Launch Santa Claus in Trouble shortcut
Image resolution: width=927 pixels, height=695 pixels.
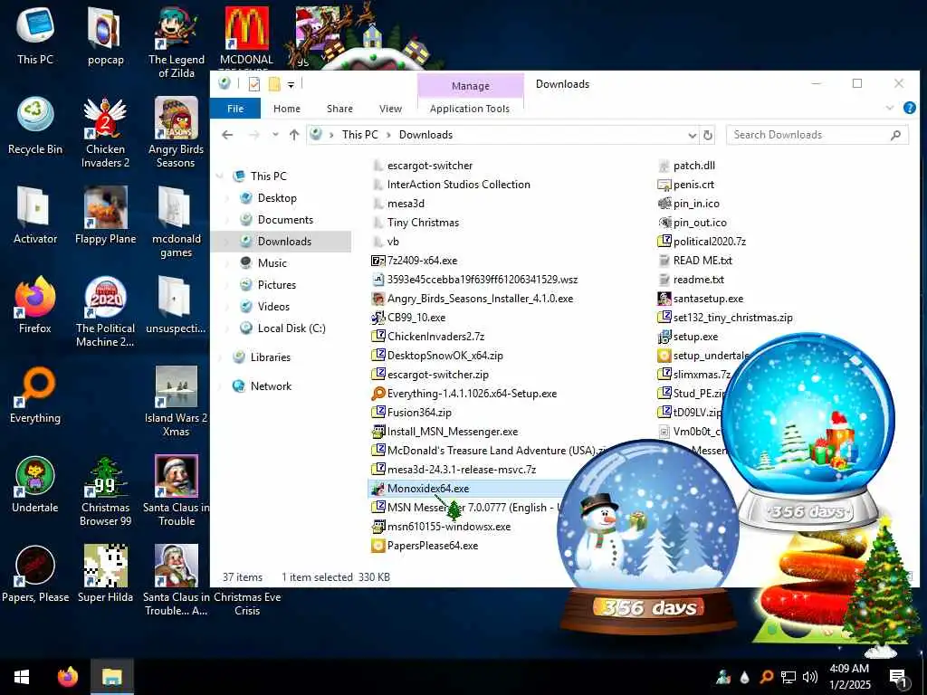[177, 490]
